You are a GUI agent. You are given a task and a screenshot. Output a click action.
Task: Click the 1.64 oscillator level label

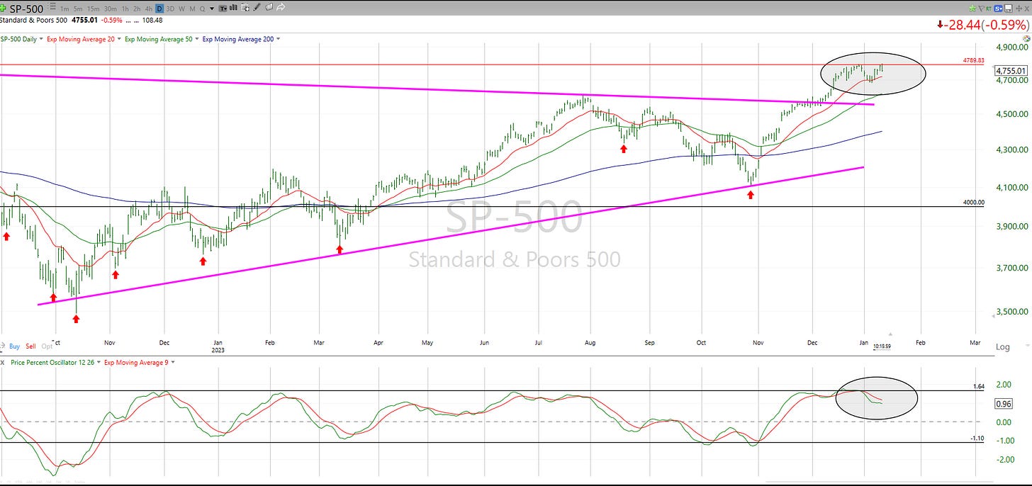point(978,387)
